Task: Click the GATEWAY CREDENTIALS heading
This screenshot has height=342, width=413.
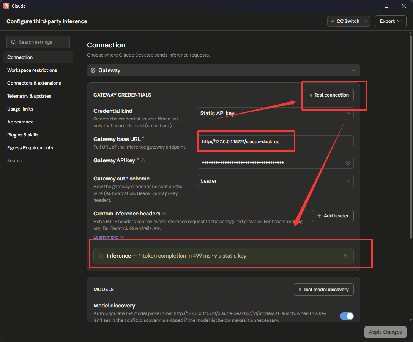Action: 122,95
